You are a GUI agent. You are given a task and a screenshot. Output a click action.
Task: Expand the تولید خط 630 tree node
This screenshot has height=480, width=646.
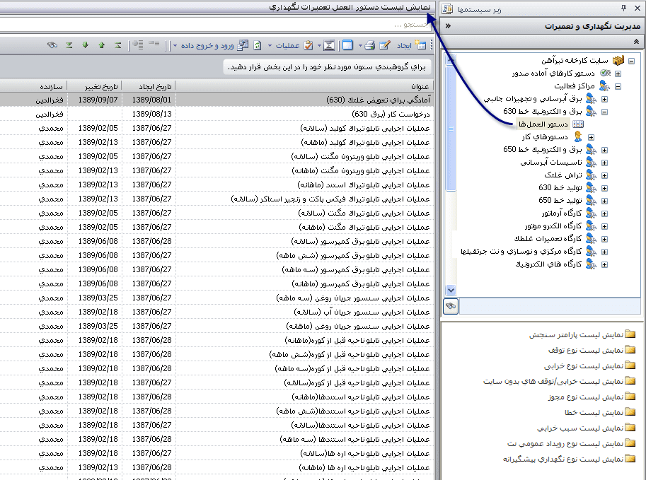pyautogui.click(x=604, y=188)
